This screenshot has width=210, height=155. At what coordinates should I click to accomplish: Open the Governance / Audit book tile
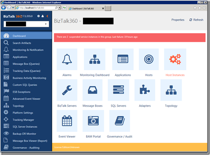click(120, 121)
